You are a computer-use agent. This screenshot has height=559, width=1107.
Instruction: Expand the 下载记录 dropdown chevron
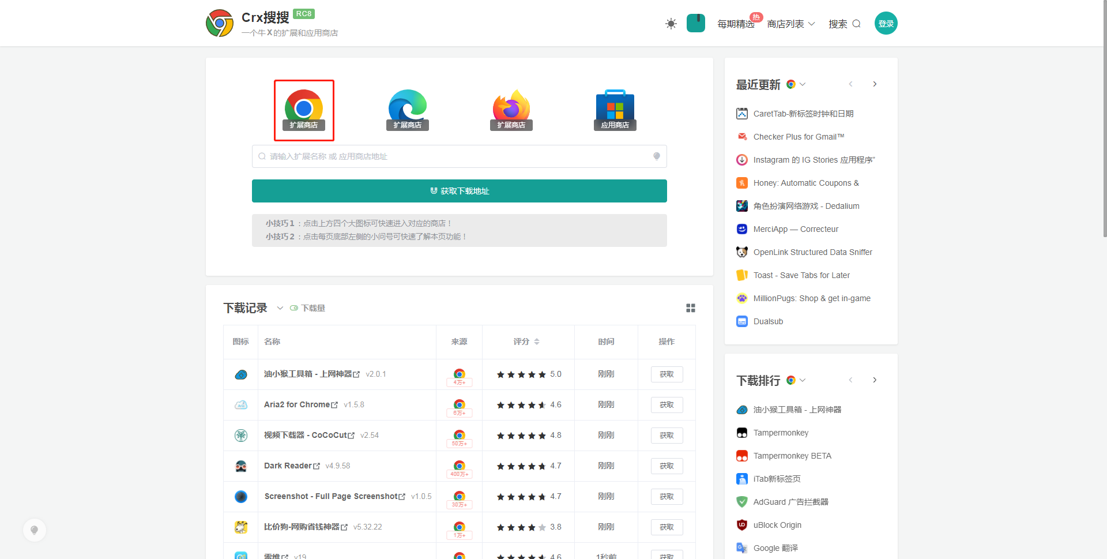[x=280, y=308]
